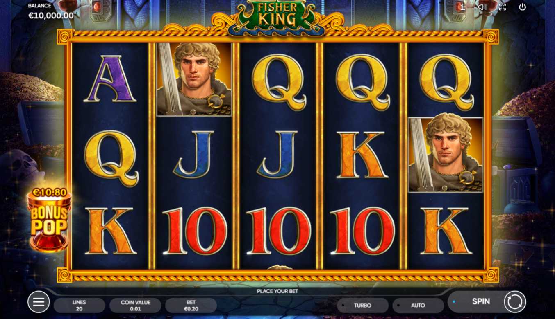Enter fullscreen mode
The height and width of the screenshot is (319, 555).
tap(503, 7)
